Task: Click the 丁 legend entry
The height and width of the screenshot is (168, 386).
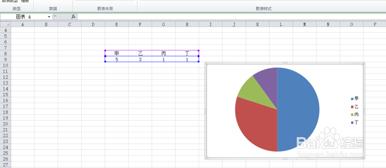Action: point(355,122)
